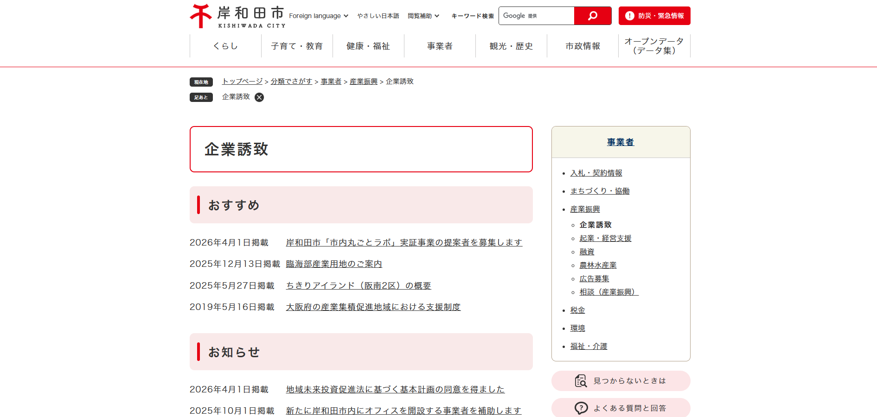Click 産業振興 breadcrumb link
877x417 pixels.
click(364, 81)
